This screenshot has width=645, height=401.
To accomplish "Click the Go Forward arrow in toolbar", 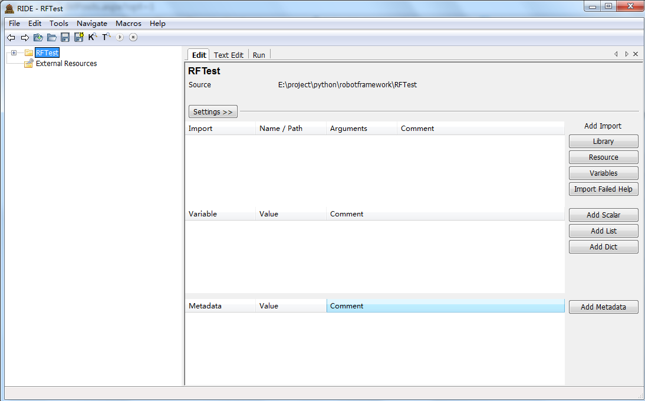I will point(25,37).
